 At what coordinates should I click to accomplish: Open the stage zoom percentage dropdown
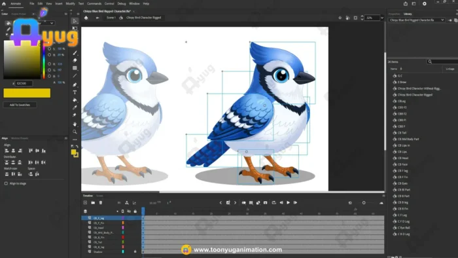click(381, 18)
